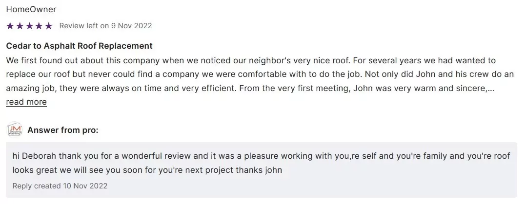Select the third star in the rating
The width and height of the screenshot is (526, 204).
click(29, 26)
